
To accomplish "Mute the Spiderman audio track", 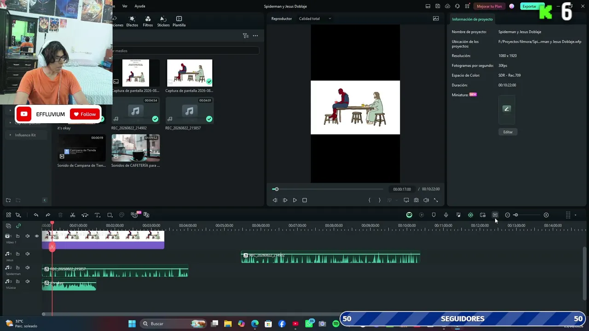I will click(x=28, y=268).
